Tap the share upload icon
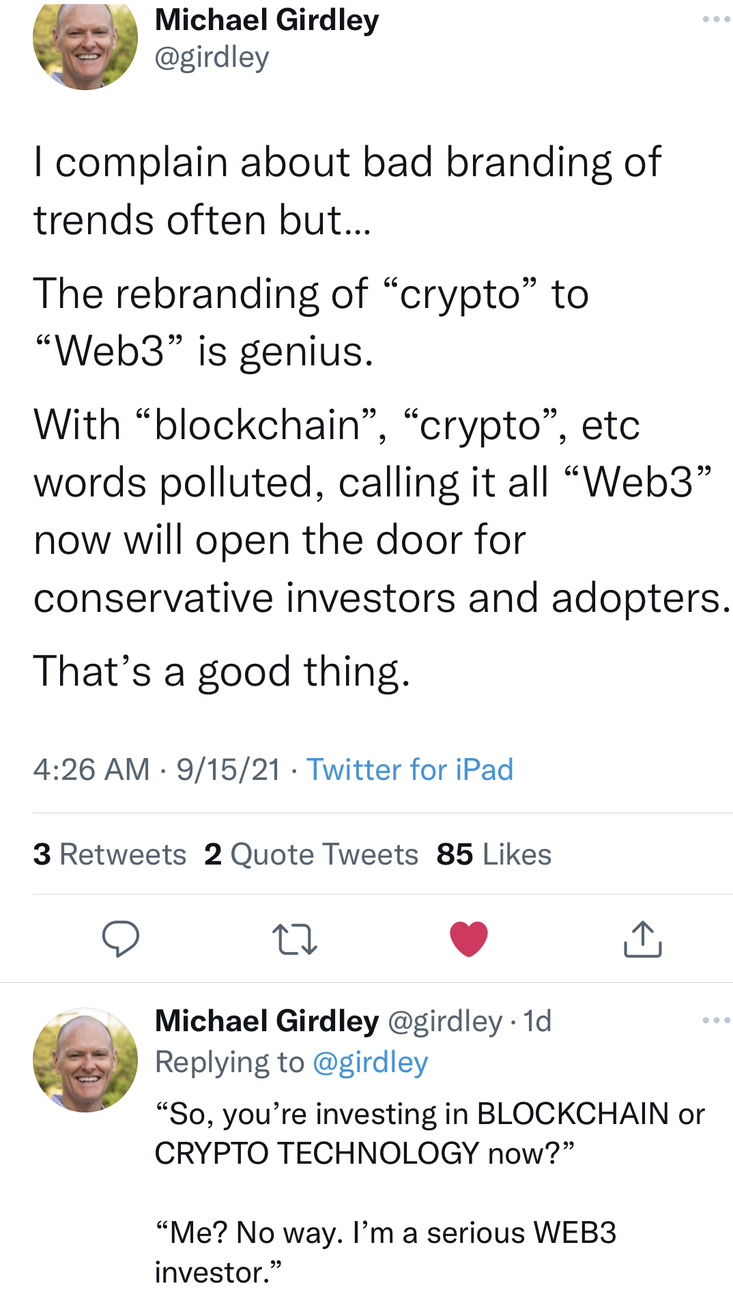This screenshot has height=1303, width=733. click(x=642, y=939)
